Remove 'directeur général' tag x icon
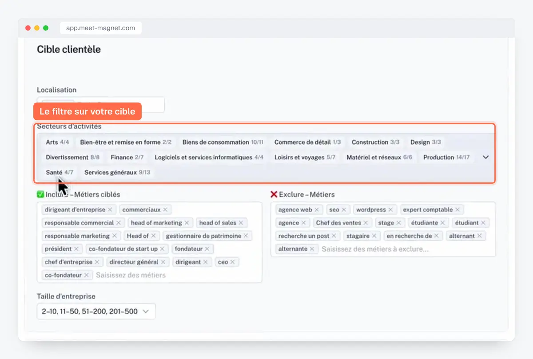The image size is (533, 359). 163,262
